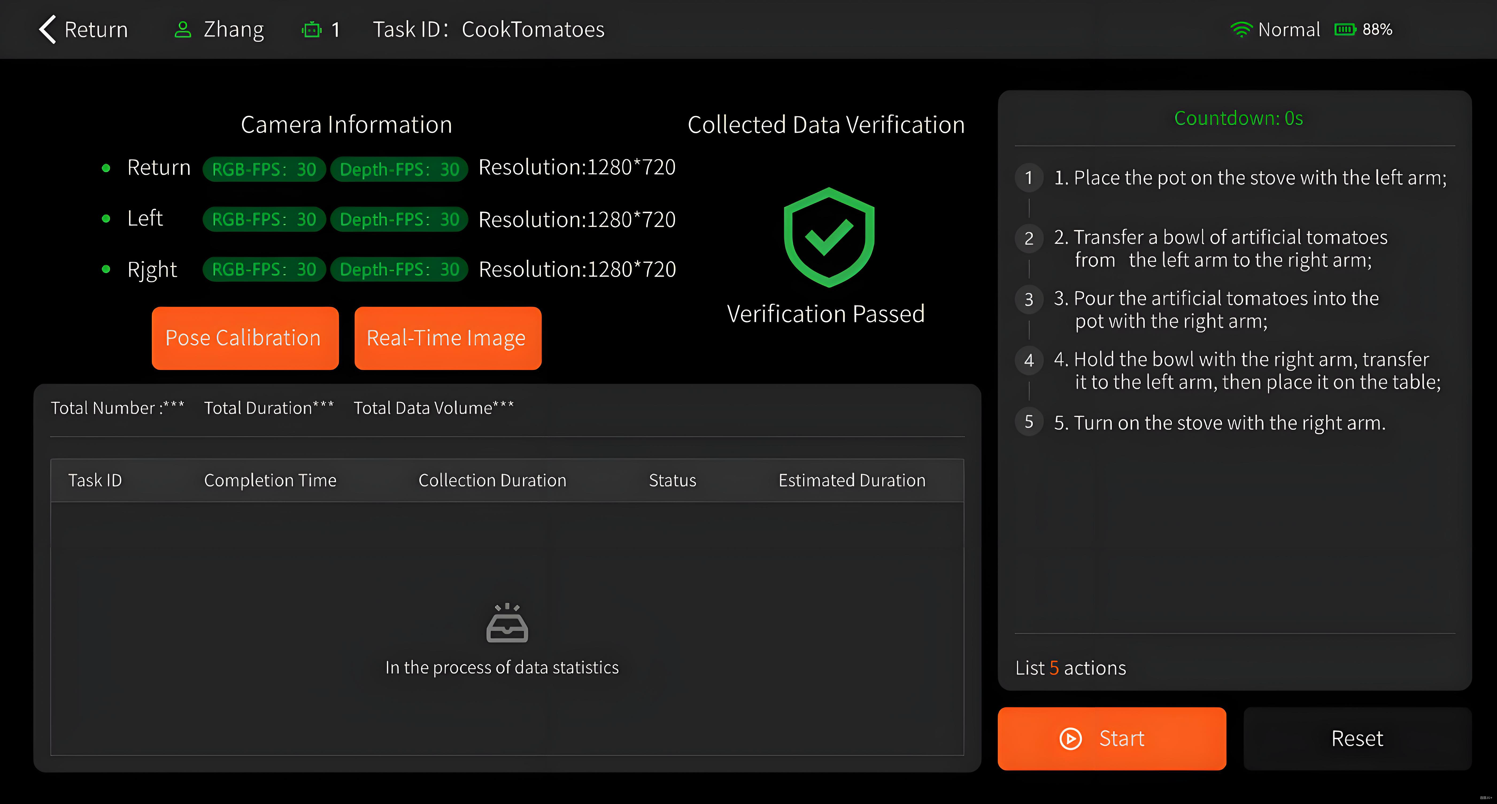Click the Status column header
The width and height of the screenshot is (1497, 804).
(x=672, y=480)
